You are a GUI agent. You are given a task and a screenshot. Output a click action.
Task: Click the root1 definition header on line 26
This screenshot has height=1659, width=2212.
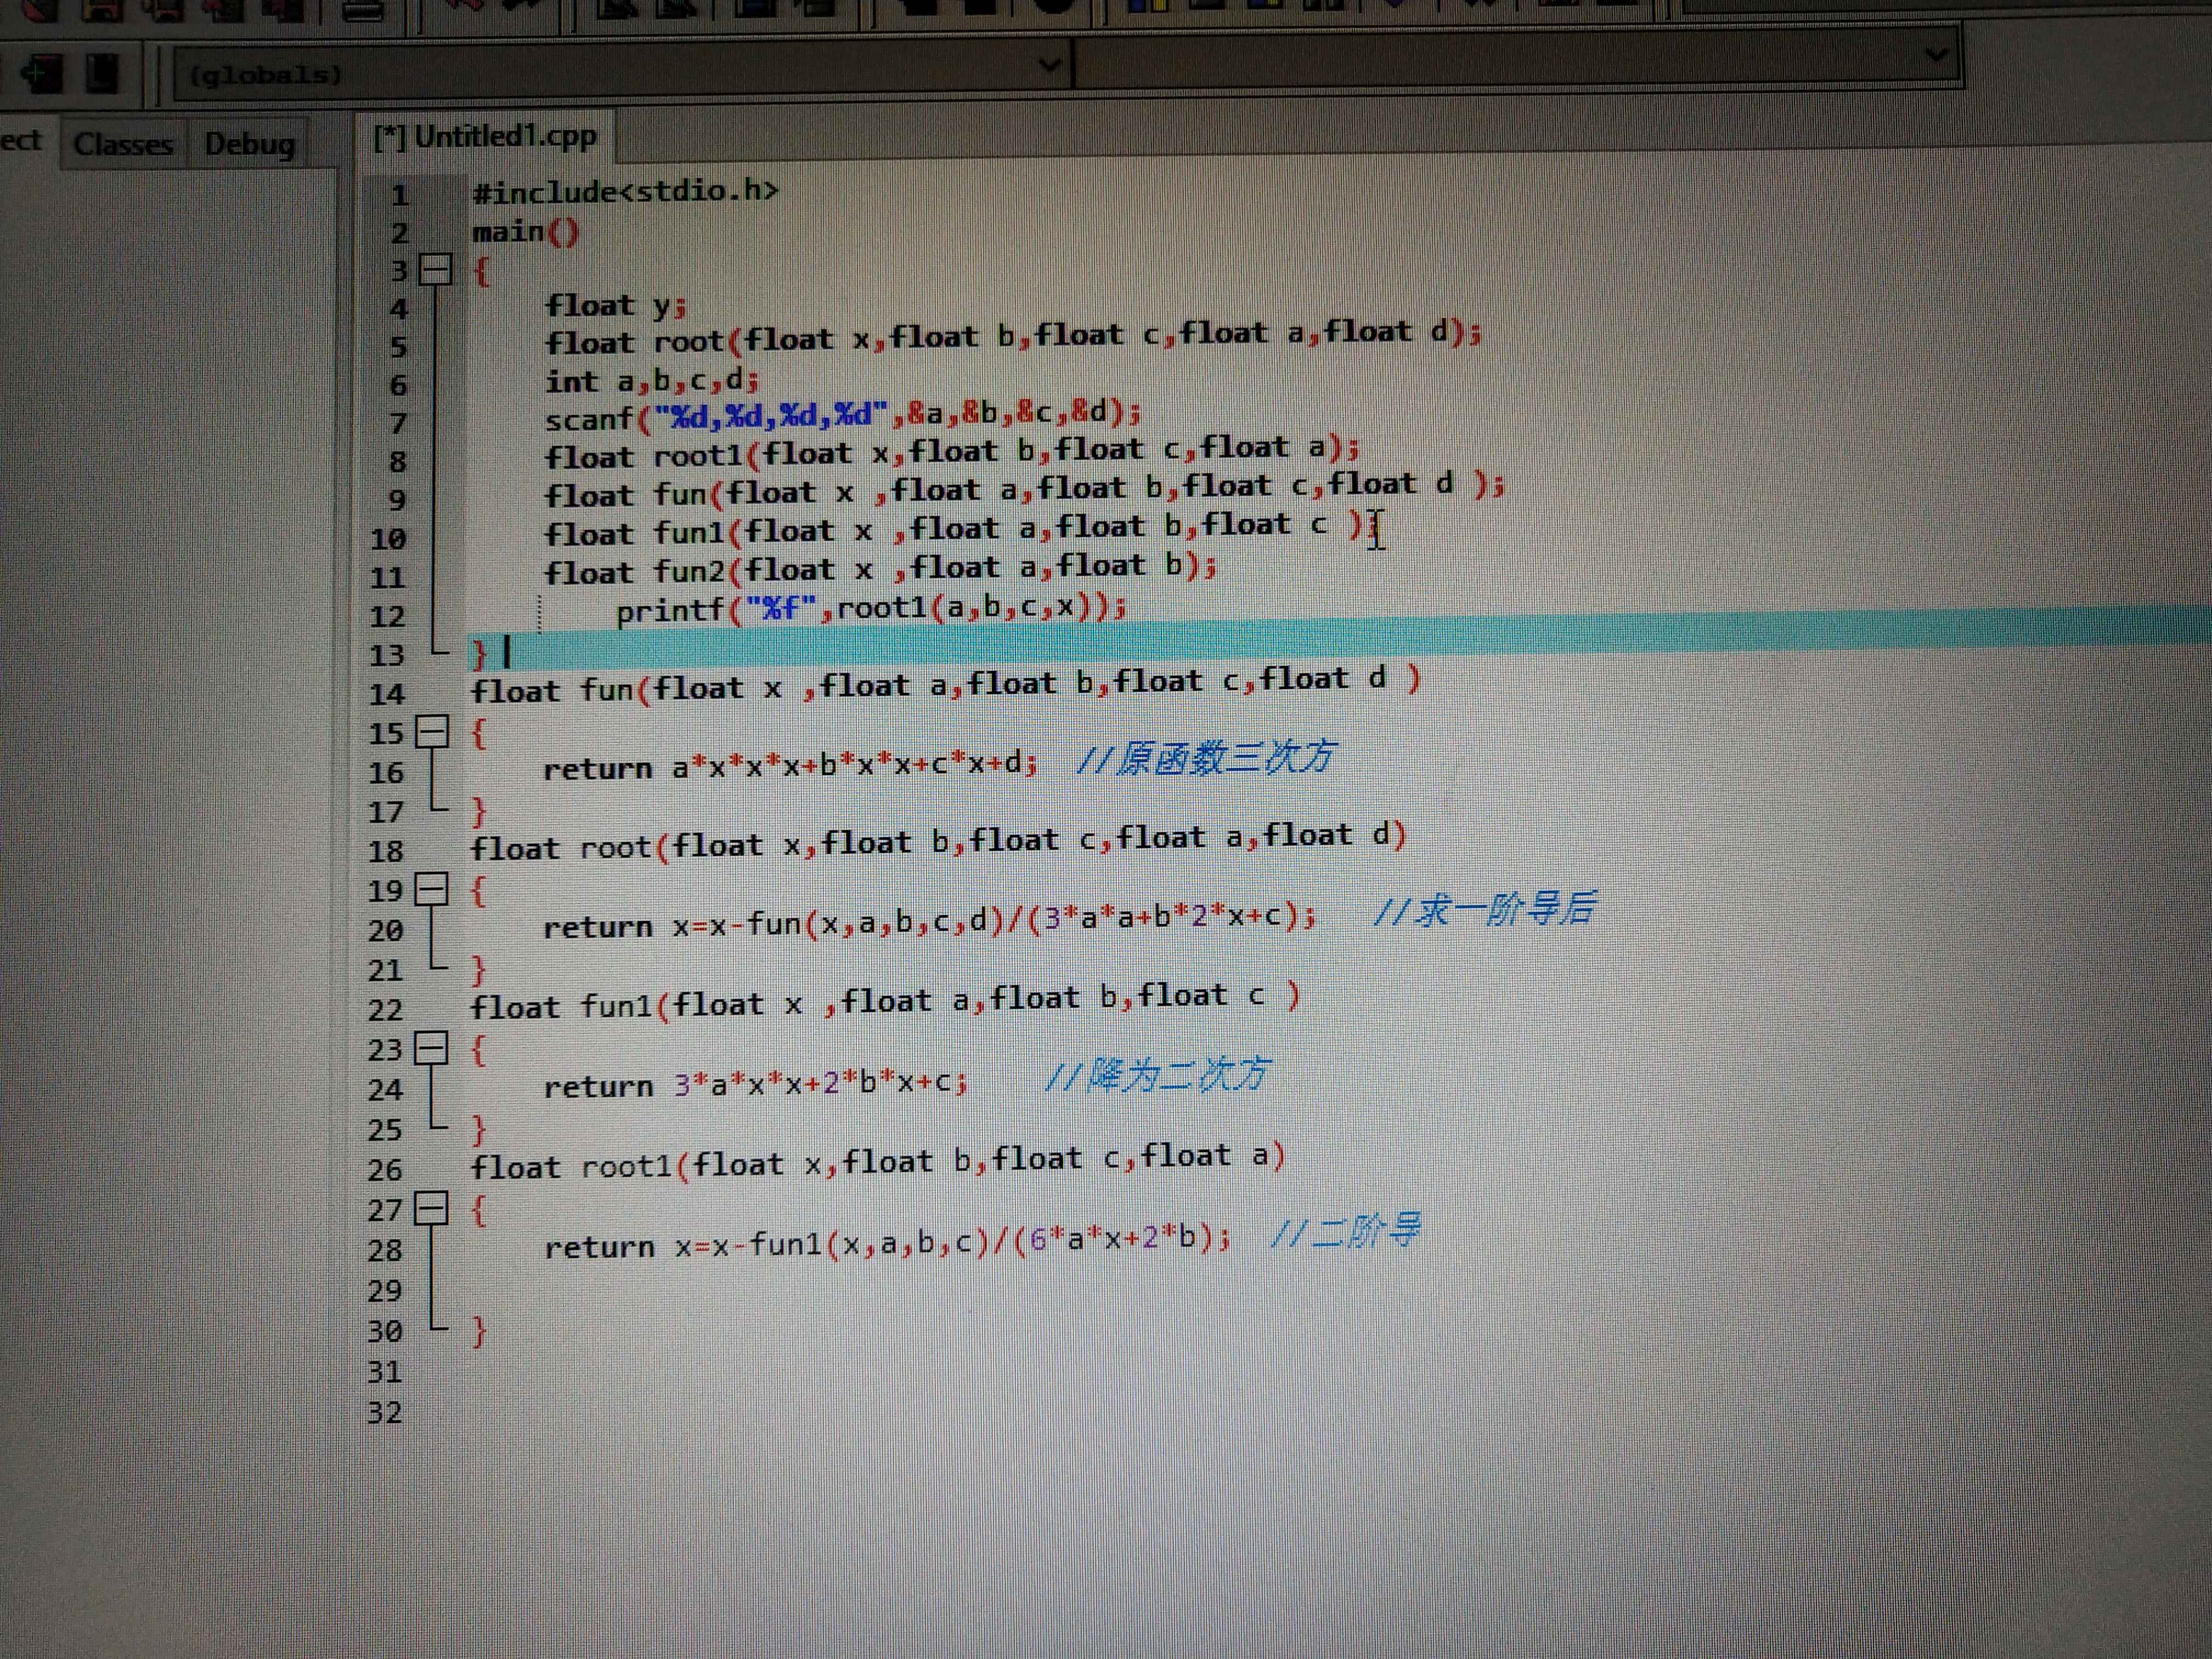877,1161
